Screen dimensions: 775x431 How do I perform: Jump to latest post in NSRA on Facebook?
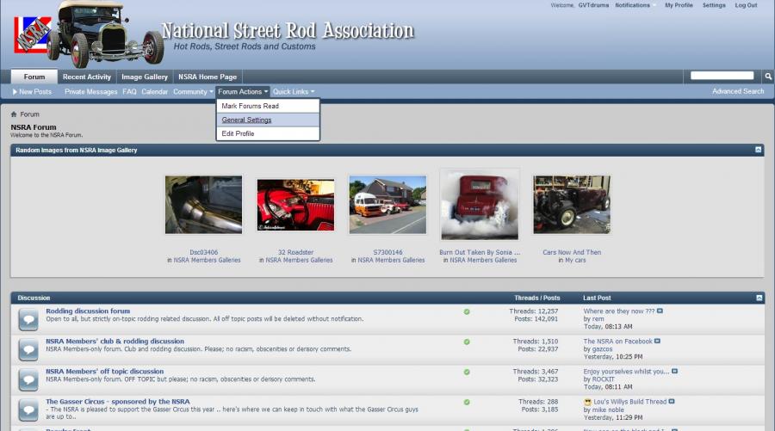click(656, 342)
